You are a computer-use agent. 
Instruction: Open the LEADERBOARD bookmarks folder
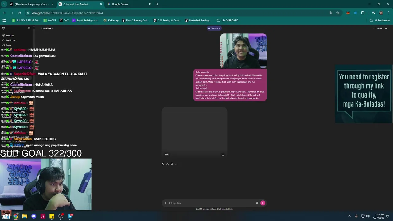228,20
